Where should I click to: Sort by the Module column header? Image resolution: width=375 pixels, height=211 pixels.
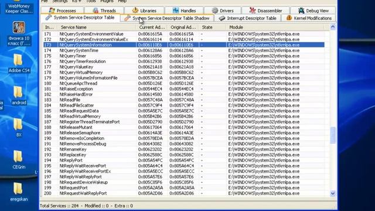click(x=275, y=28)
